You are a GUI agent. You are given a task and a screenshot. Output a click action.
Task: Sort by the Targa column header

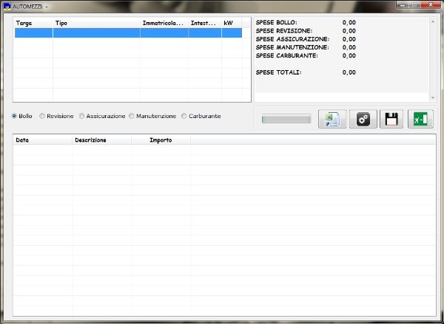point(33,23)
